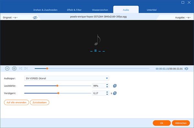Click the Auf alle anwenden button
The width and height of the screenshot is (194, 128).
16,102
